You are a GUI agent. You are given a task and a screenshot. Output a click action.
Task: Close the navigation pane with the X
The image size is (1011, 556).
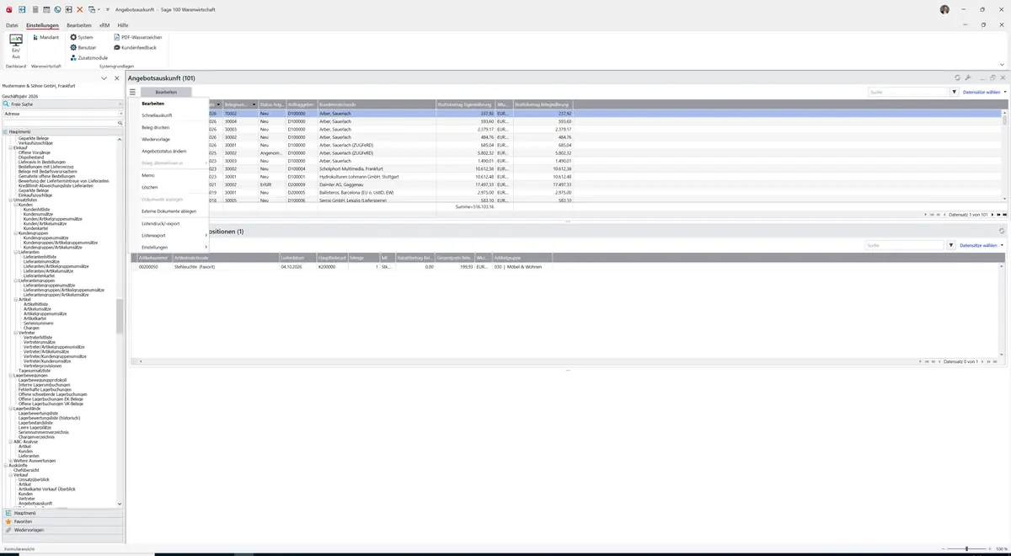(117, 78)
